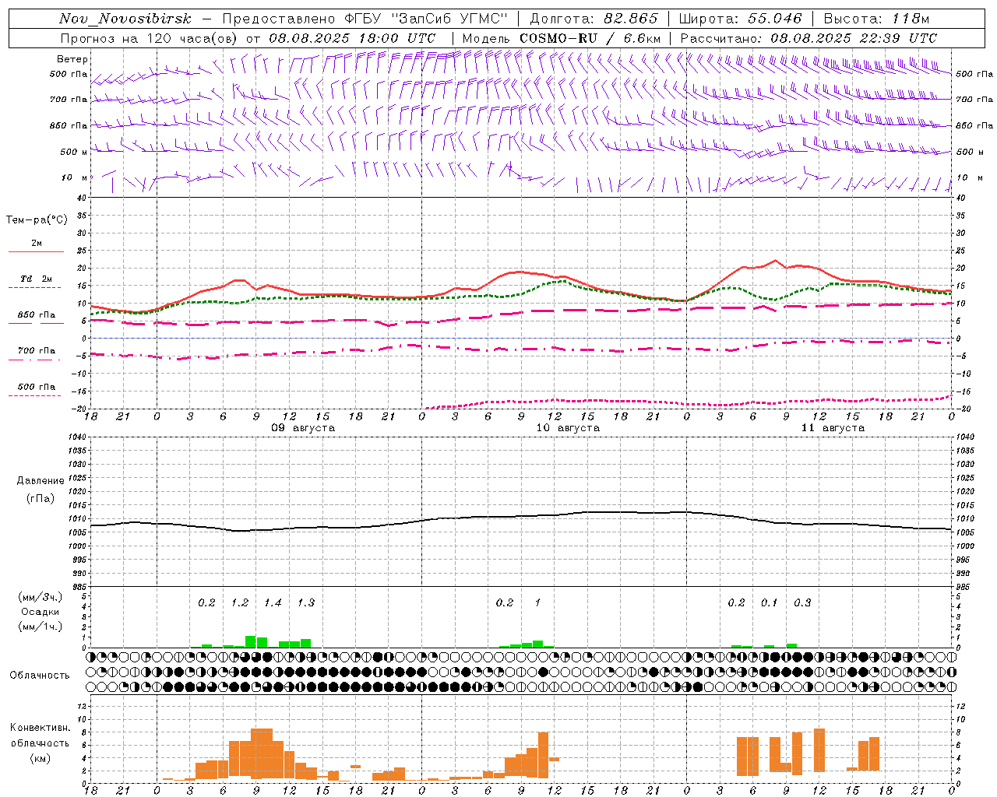Select the Td 2м legend entry
This screenshot has width=997, height=797.
coord(36,279)
